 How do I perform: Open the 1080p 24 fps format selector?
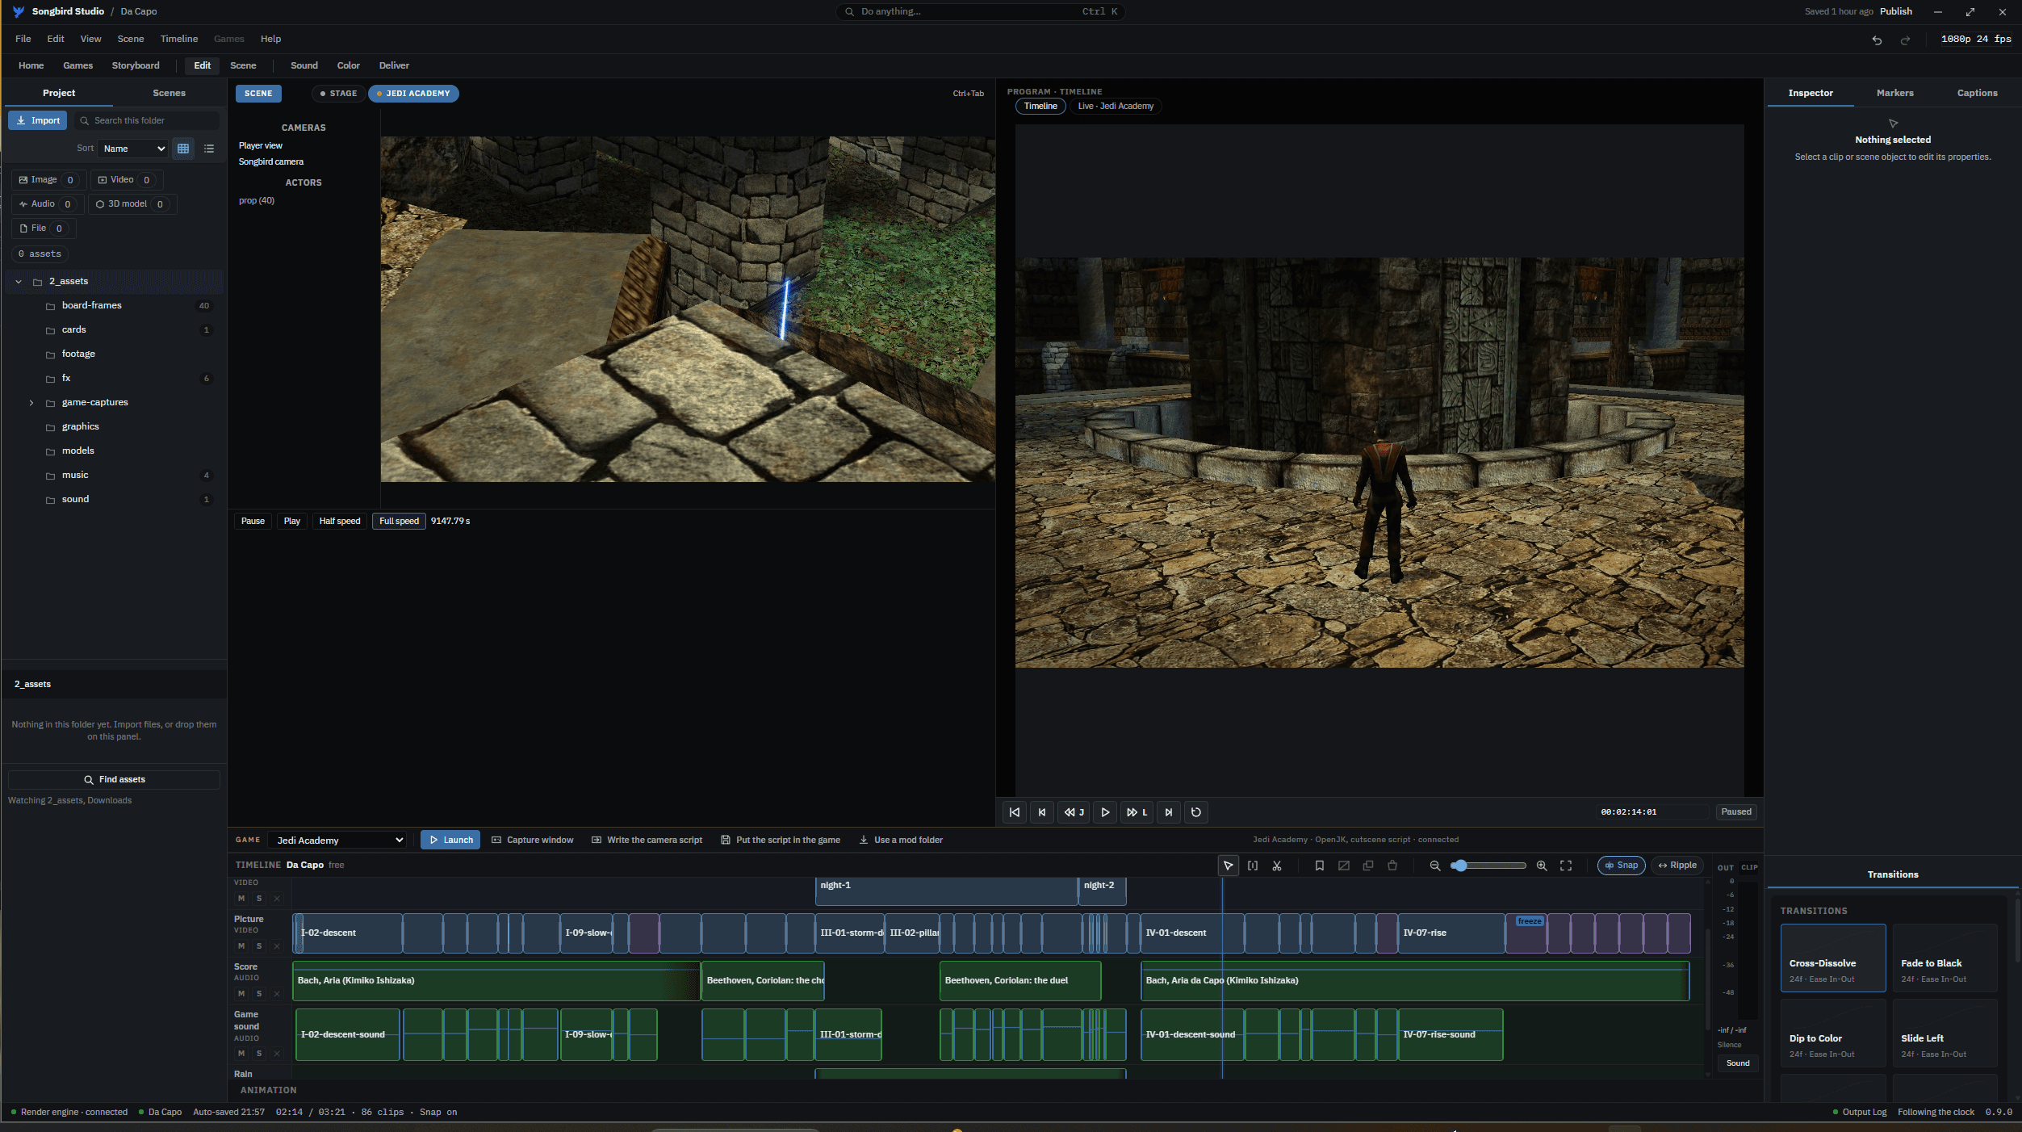[x=1975, y=39]
